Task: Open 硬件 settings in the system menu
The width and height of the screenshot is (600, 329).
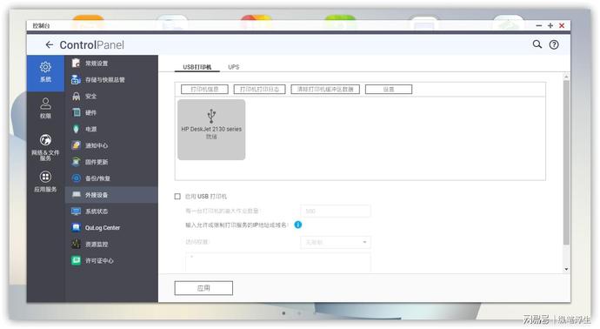Action: (x=111, y=112)
